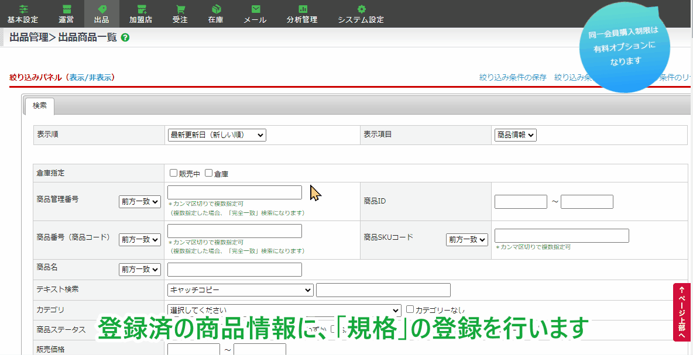The image size is (693, 355).
Task: Switch to the 検索 tab
Action: pos(40,106)
